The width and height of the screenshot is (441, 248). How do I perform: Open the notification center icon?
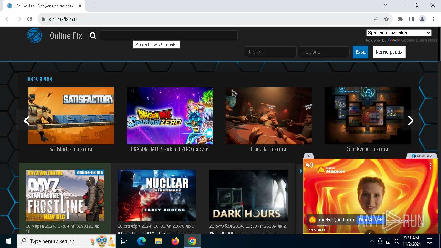pos(430,241)
